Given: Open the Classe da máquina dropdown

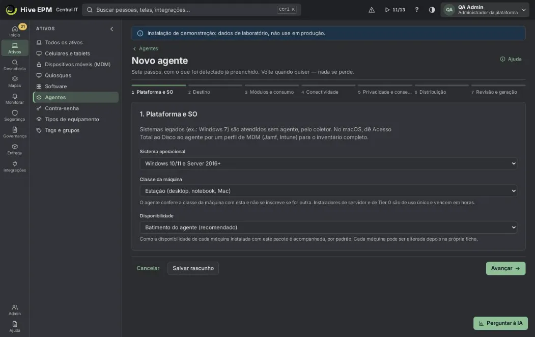Looking at the screenshot, I should pyautogui.click(x=328, y=191).
